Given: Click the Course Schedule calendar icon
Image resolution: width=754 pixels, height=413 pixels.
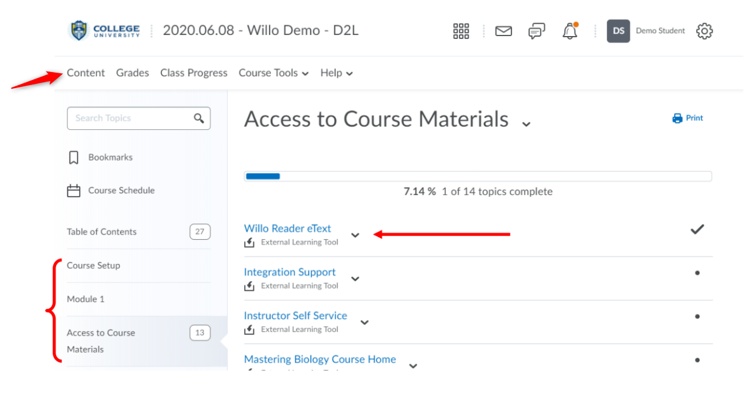Looking at the screenshot, I should [73, 191].
